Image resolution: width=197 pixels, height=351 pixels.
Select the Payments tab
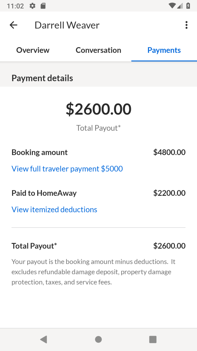[x=164, y=50]
